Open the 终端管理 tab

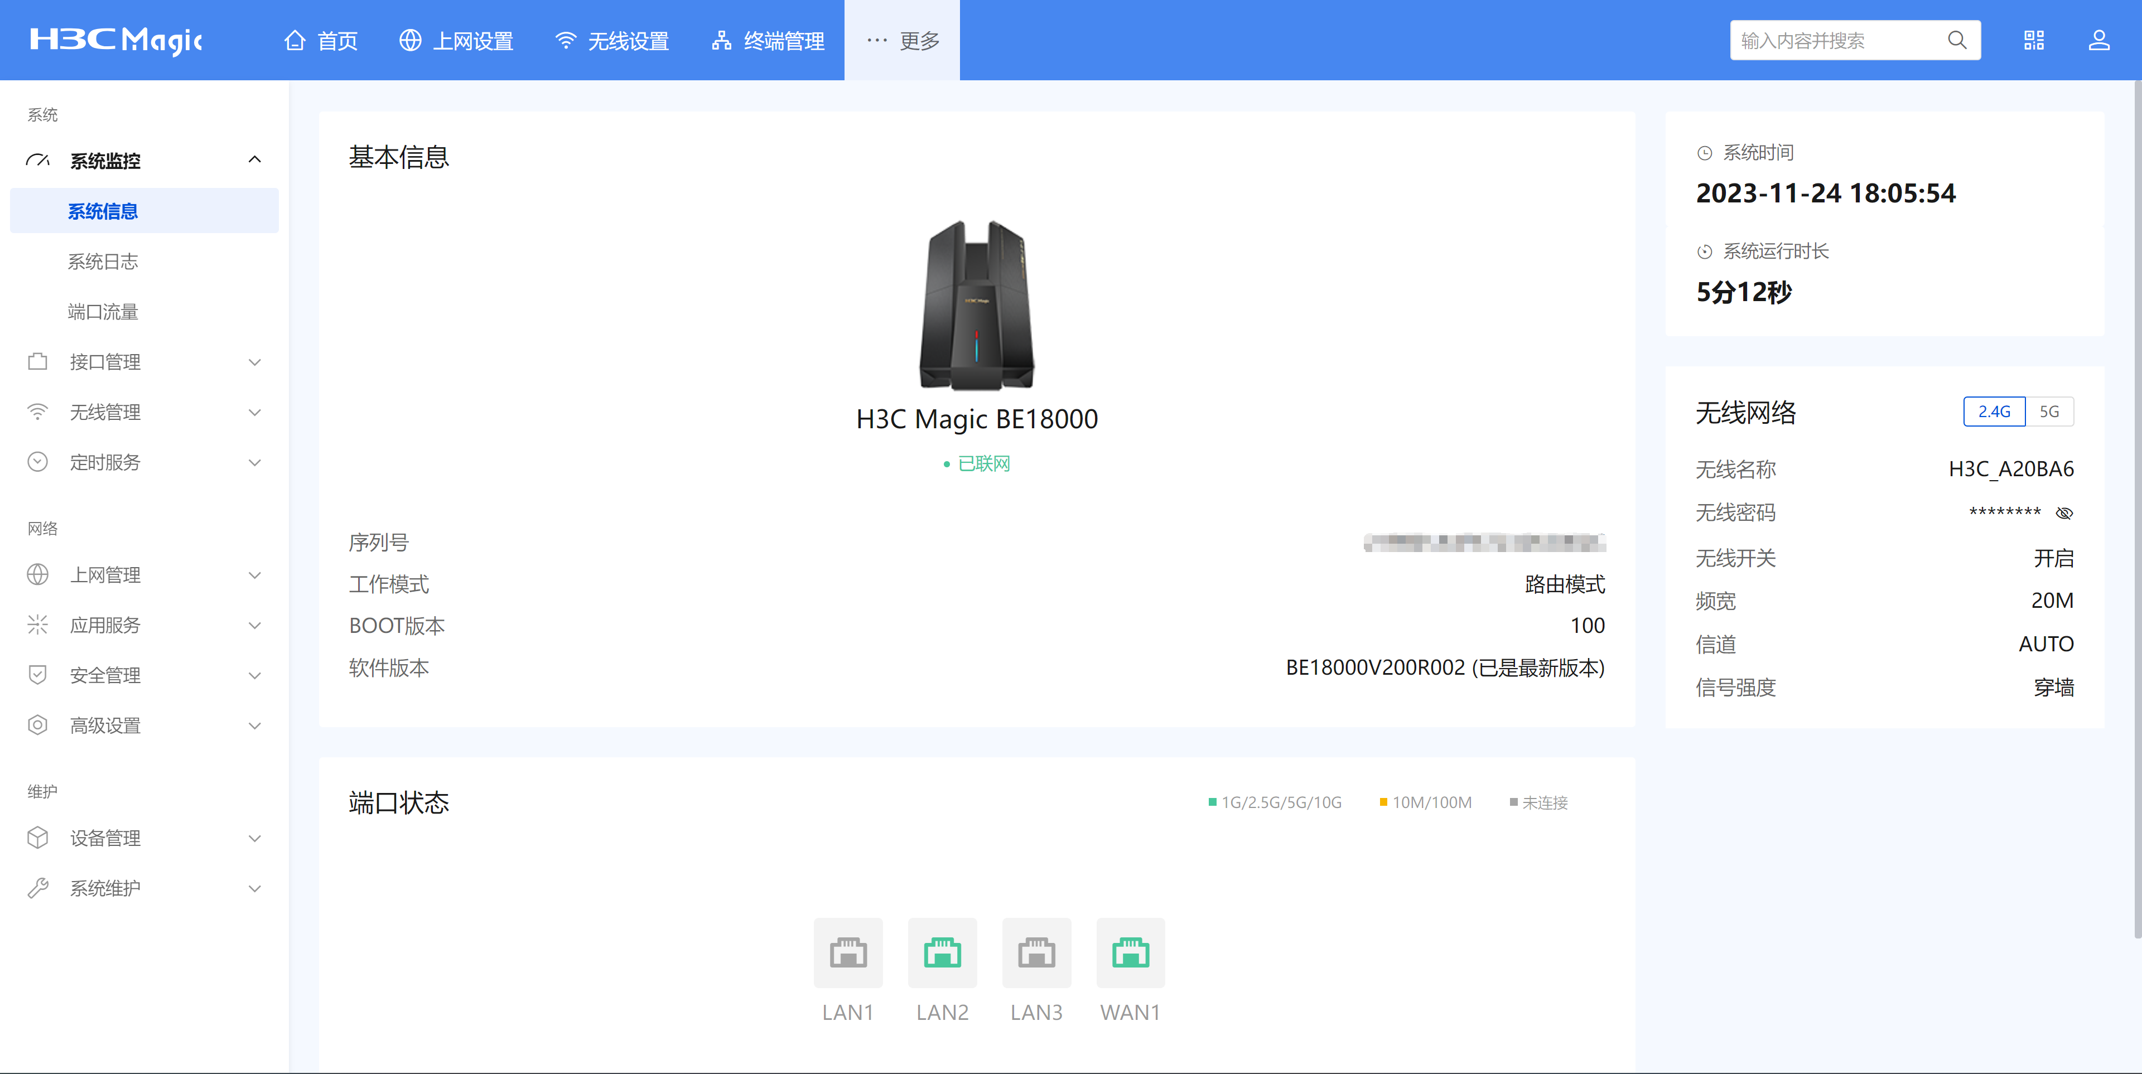point(768,40)
